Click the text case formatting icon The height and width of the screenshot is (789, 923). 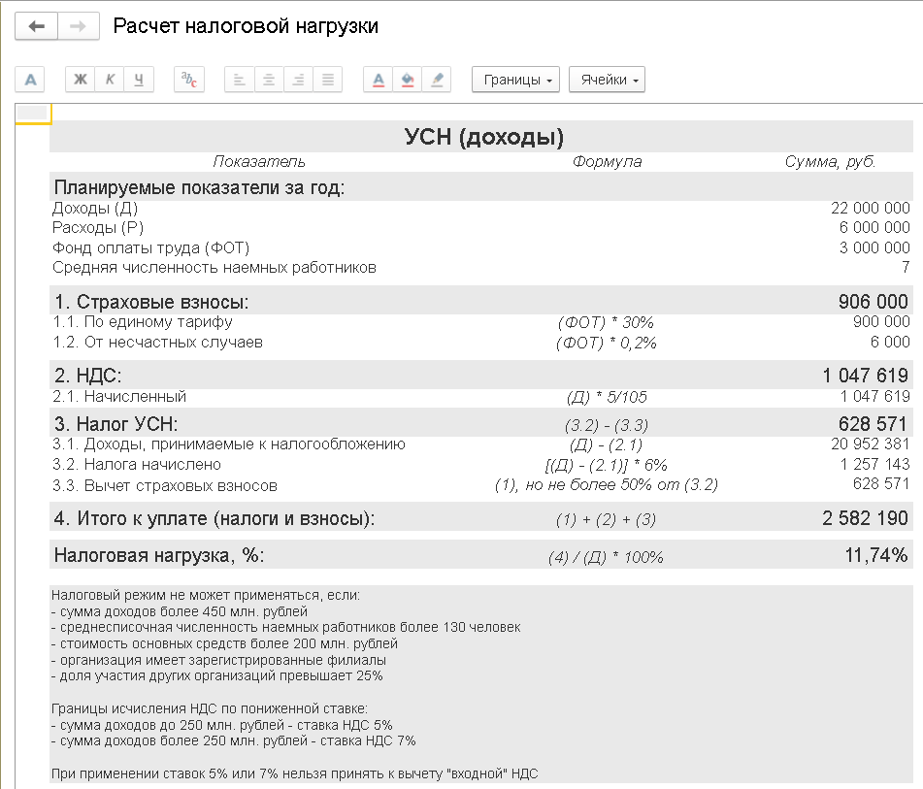188,79
